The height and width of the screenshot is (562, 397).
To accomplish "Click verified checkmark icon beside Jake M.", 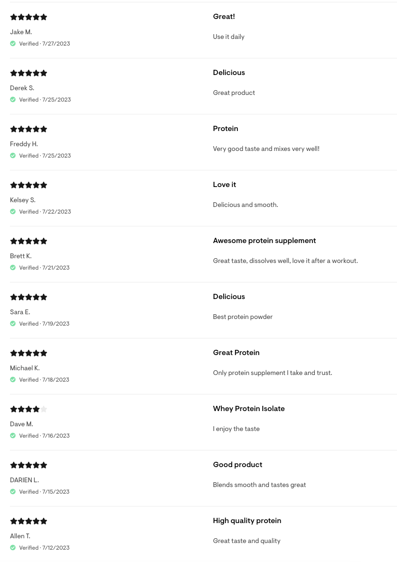I will [x=13, y=44].
